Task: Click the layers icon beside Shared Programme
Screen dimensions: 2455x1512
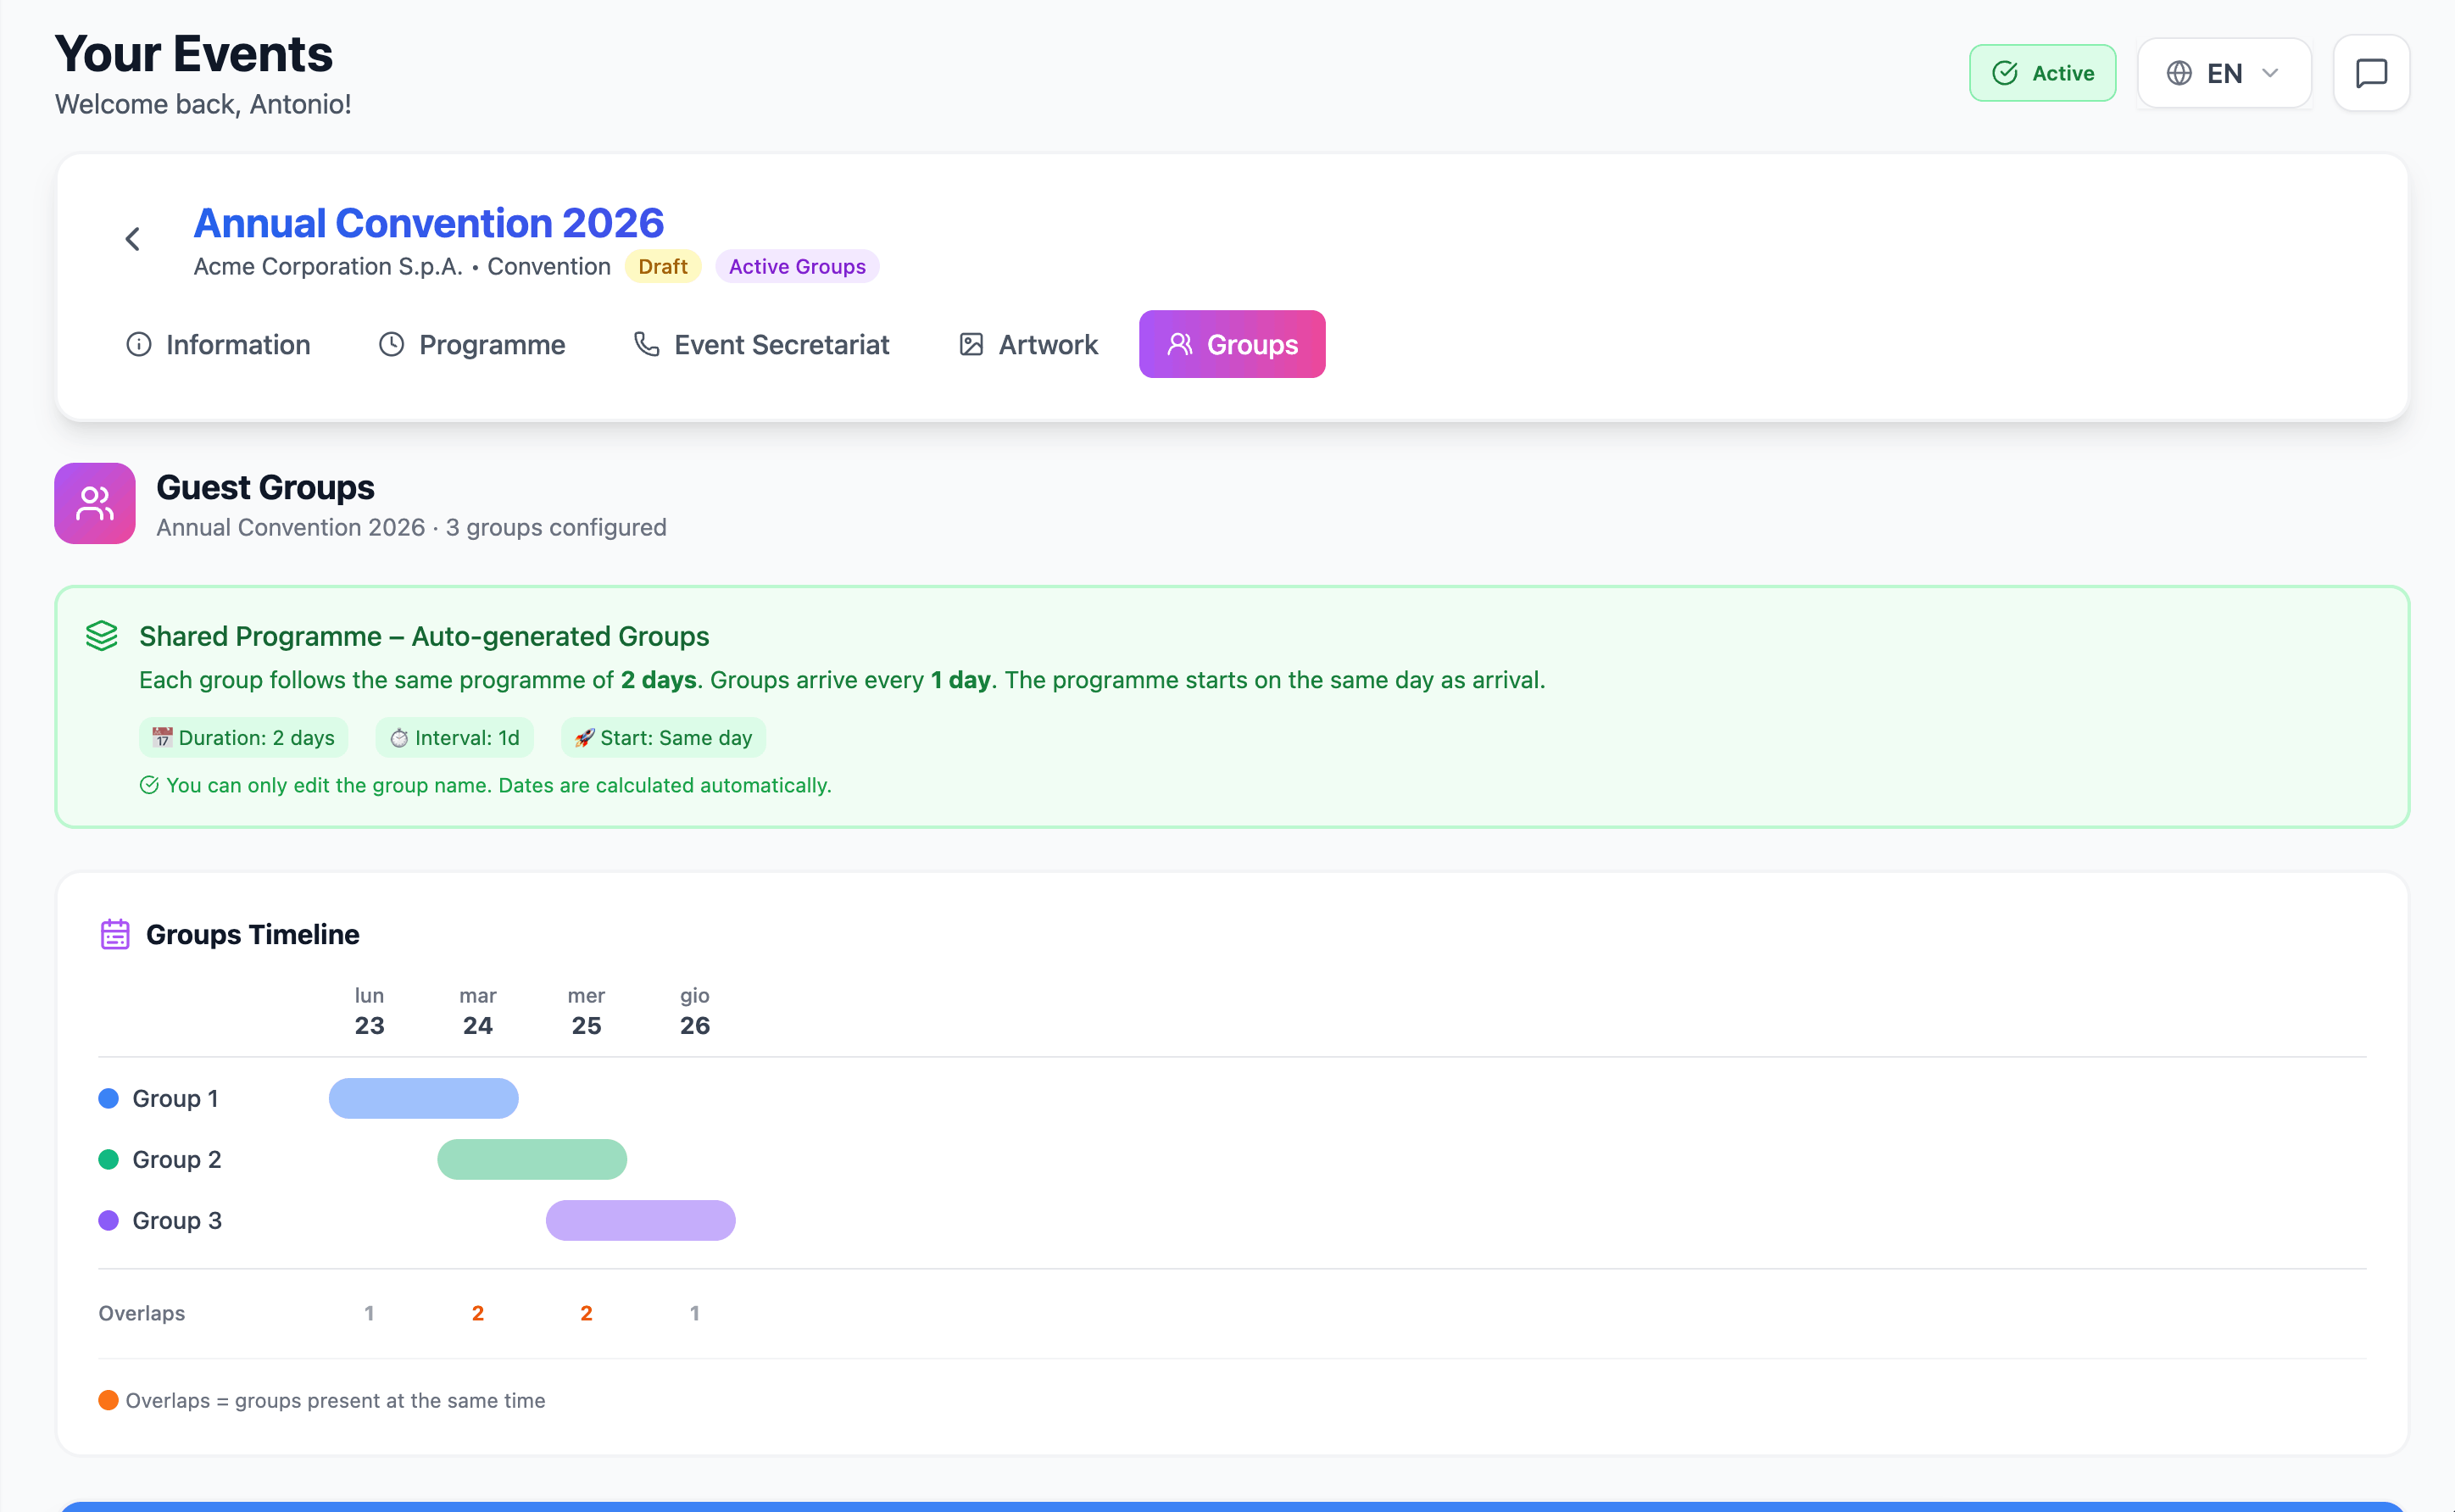Action: (x=102, y=636)
